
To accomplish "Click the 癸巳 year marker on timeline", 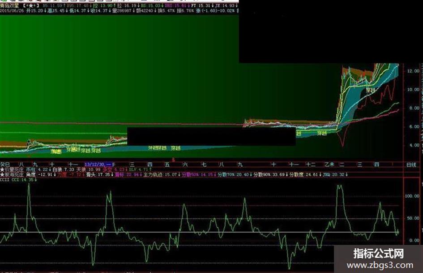I will (x=5, y=165).
